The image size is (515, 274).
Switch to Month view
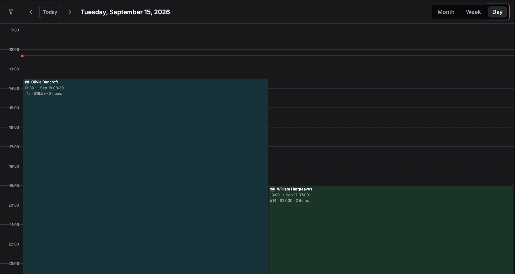tap(446, 12)
